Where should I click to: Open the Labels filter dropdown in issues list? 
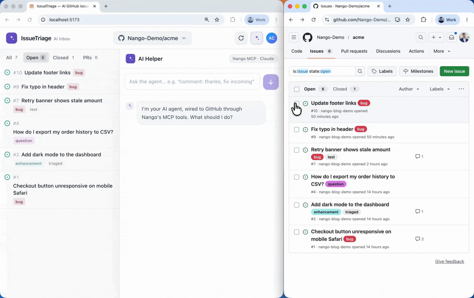tap(440, 89)
